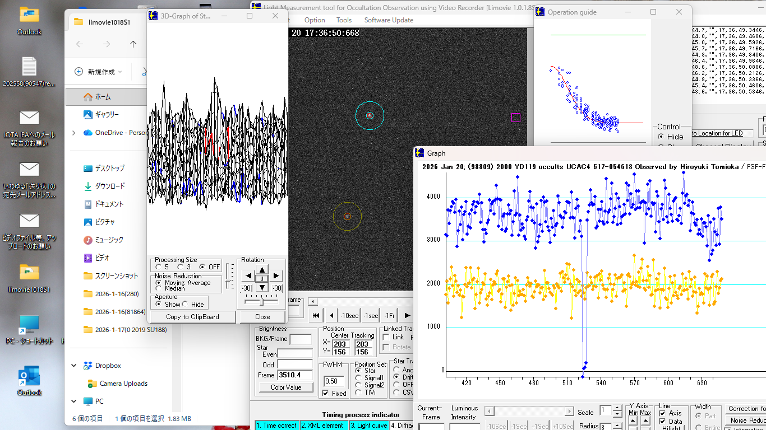The image size is (766, 430).
Task: Toggle the Axis line checkbox
Action: (x=663, y=413)
